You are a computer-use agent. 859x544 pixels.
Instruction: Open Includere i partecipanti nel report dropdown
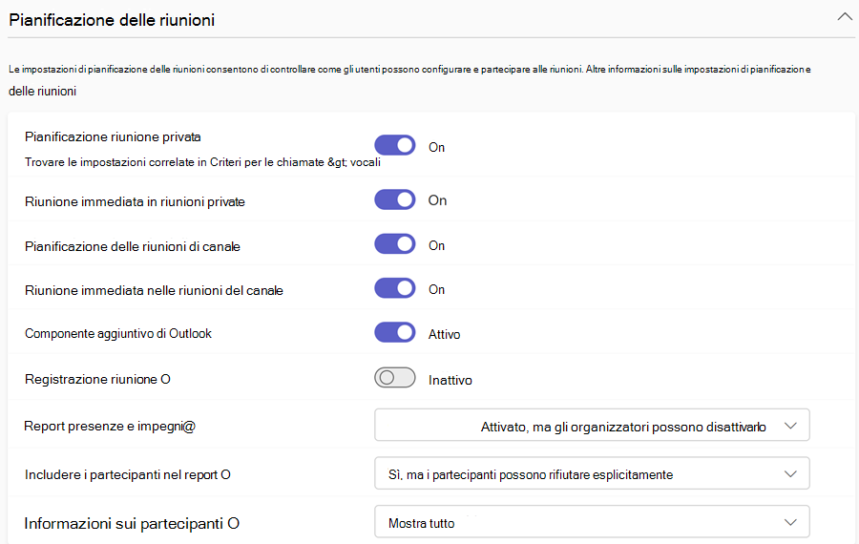coord(592,473)
